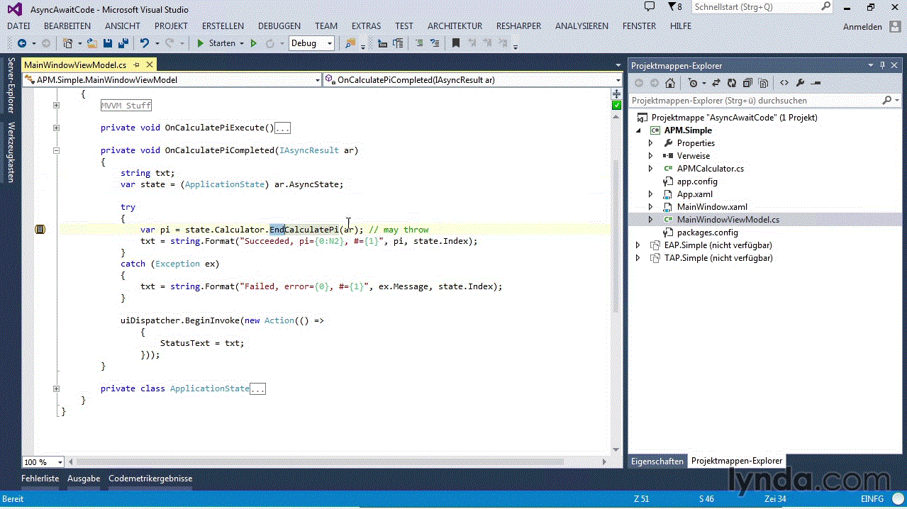Click the uncomment lines icon
The width and height of the screenshot is (907, 509).
435,43
